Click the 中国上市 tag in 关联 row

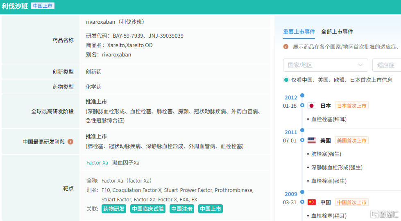coord(211,209)
